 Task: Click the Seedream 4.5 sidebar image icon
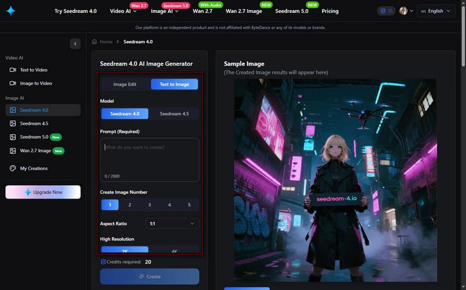click(x=13, y=123)
